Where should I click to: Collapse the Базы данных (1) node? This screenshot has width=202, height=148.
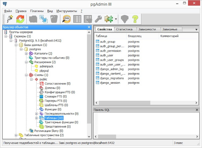[16, 45]
